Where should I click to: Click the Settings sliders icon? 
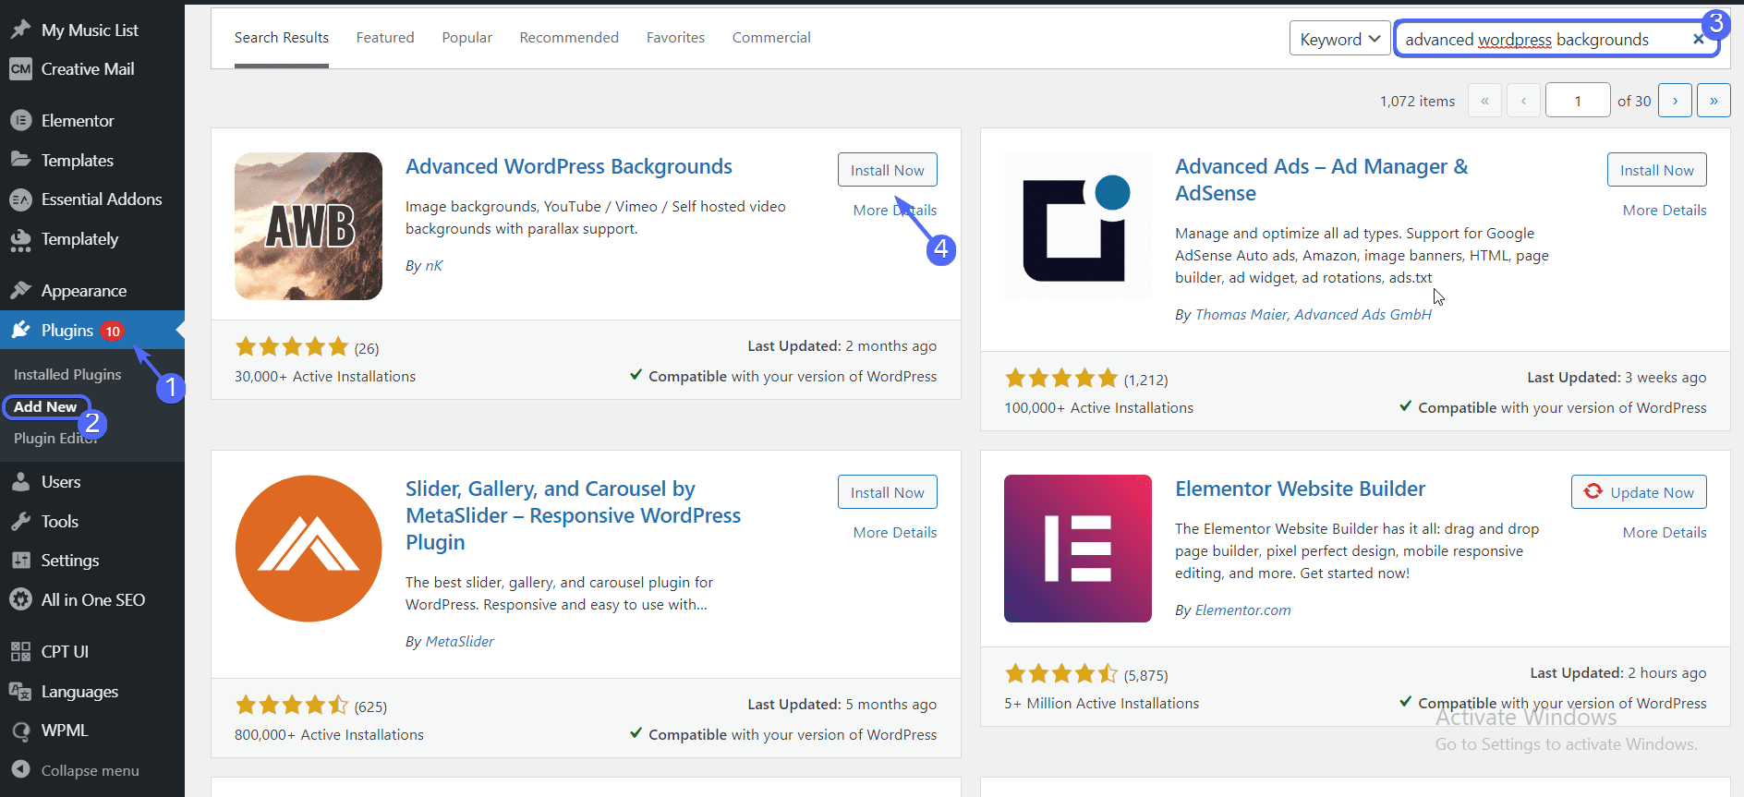pyautogui.click(x=20, y=561)
